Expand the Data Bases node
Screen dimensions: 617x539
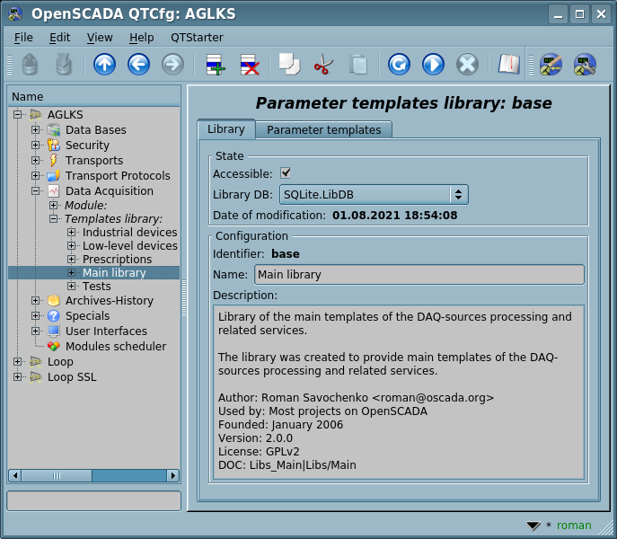[35, 130]
